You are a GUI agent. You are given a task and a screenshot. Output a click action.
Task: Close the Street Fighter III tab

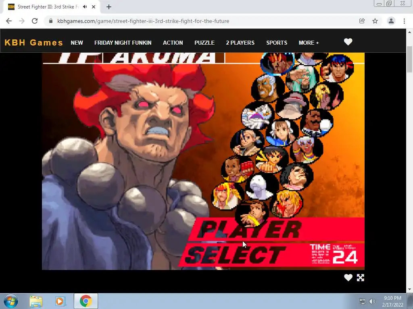point(94,7)
